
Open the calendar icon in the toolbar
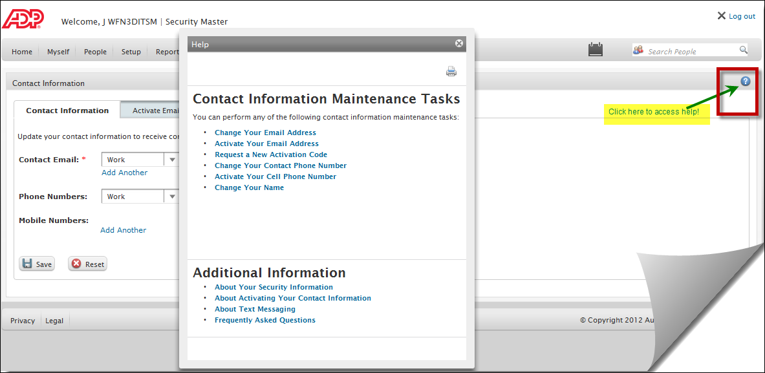pos(595,49)
